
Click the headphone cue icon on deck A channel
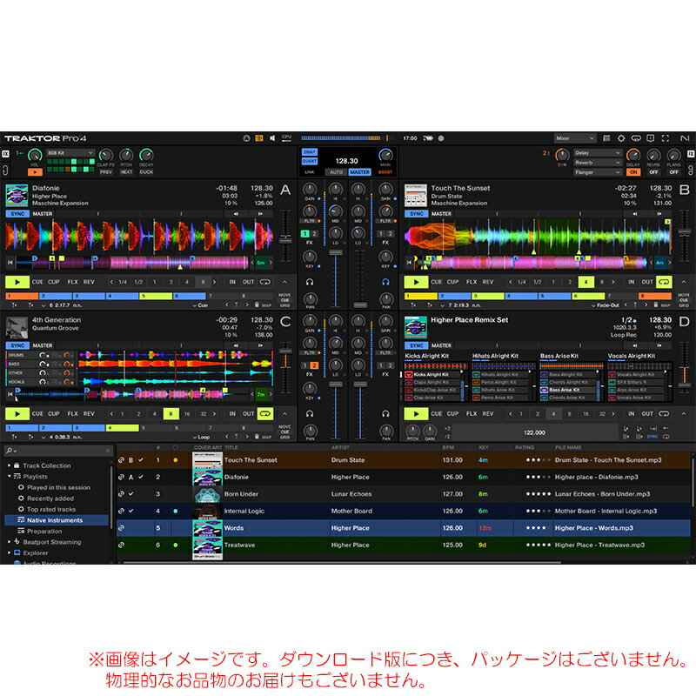point(309,282)
